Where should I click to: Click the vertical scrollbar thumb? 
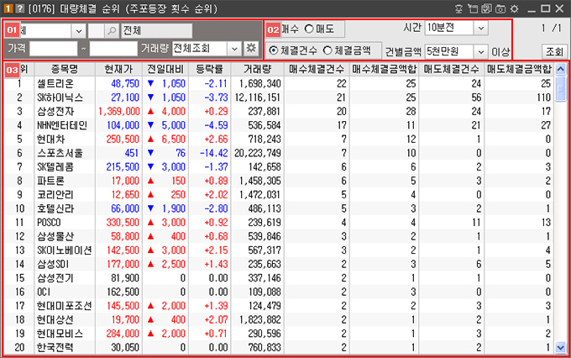pyautogui.click(x=560, y=88)
